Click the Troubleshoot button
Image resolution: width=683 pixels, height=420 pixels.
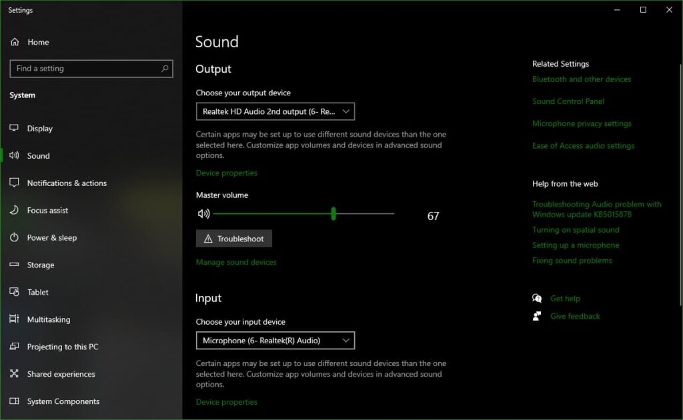(x=233, y=238)
